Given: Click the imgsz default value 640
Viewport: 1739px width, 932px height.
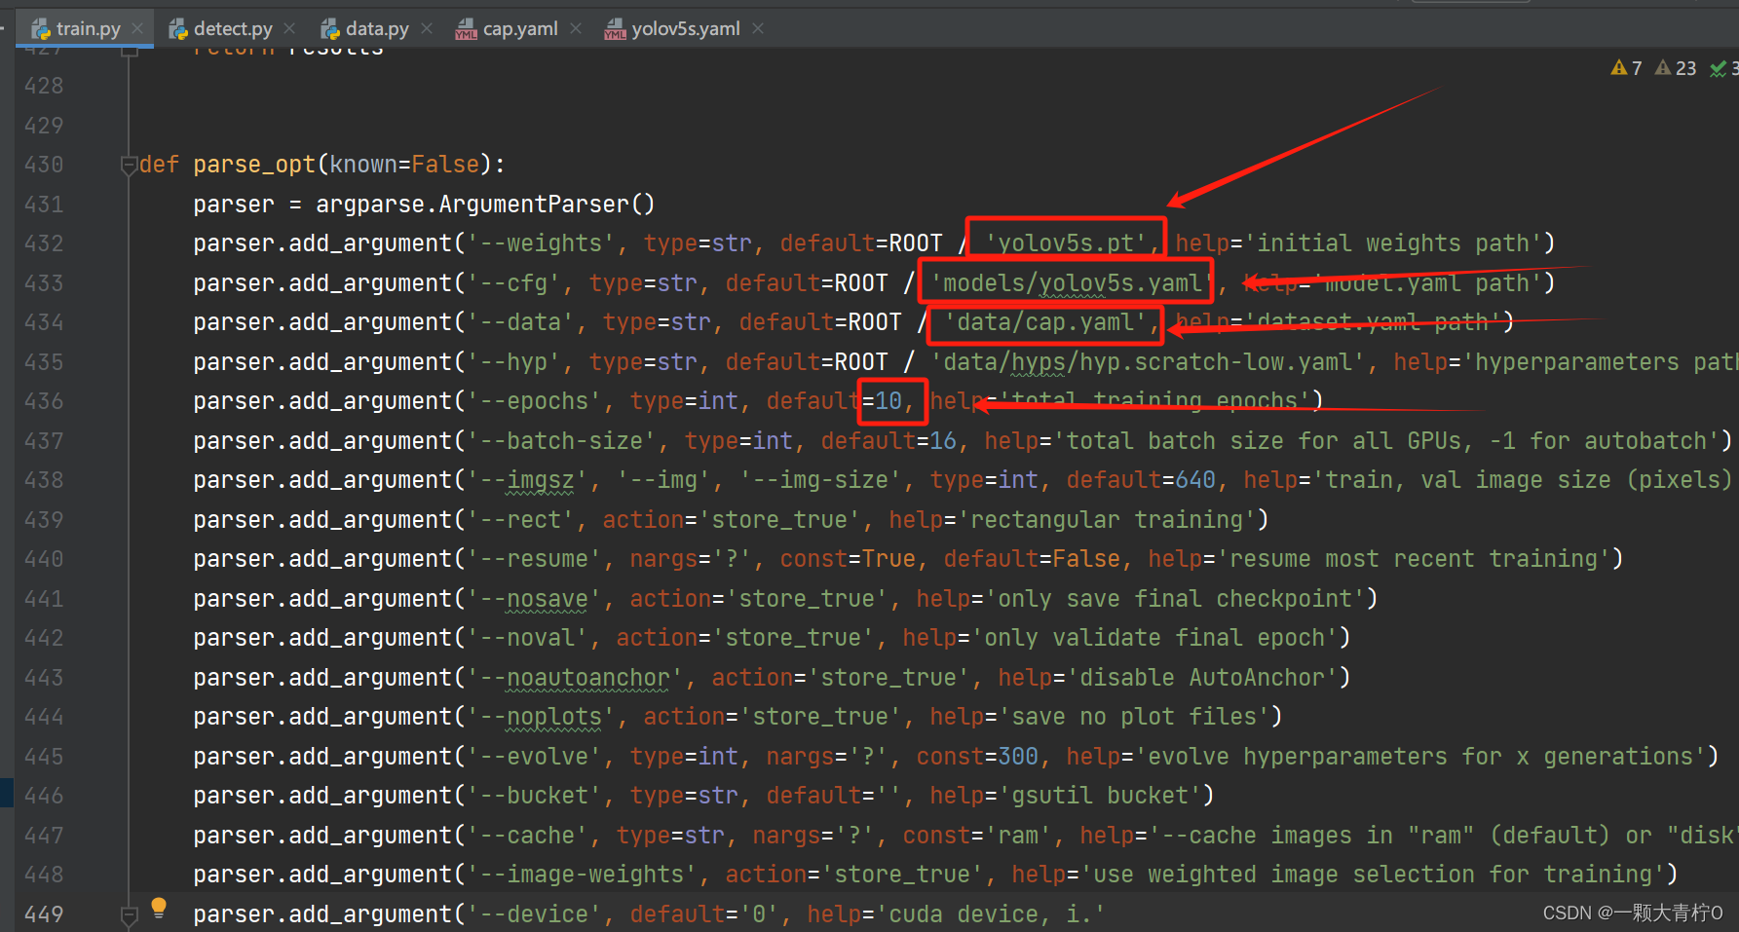Looking at the screenshot, I should [x=1194, y=480].
